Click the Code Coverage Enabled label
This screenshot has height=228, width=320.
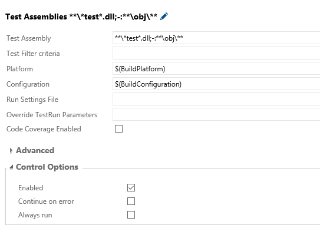(44, 129)
